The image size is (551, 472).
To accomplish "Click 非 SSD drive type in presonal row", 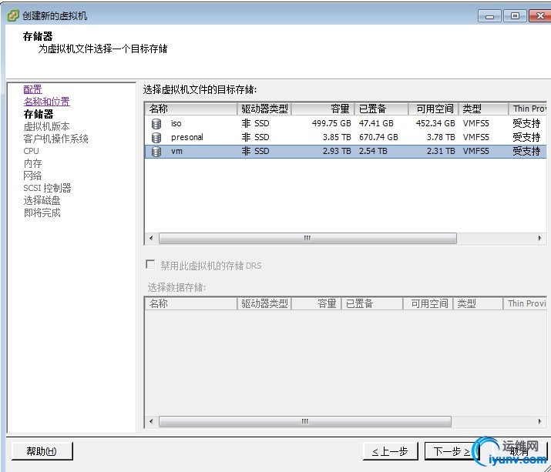I will click(x=256, y=137).
